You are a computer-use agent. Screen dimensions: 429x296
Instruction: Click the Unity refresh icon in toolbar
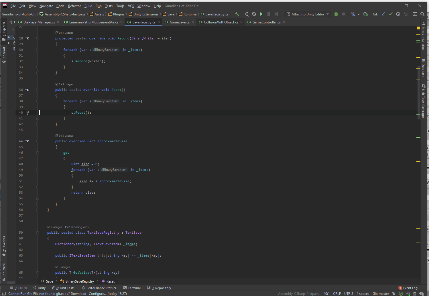pos(254,14)
